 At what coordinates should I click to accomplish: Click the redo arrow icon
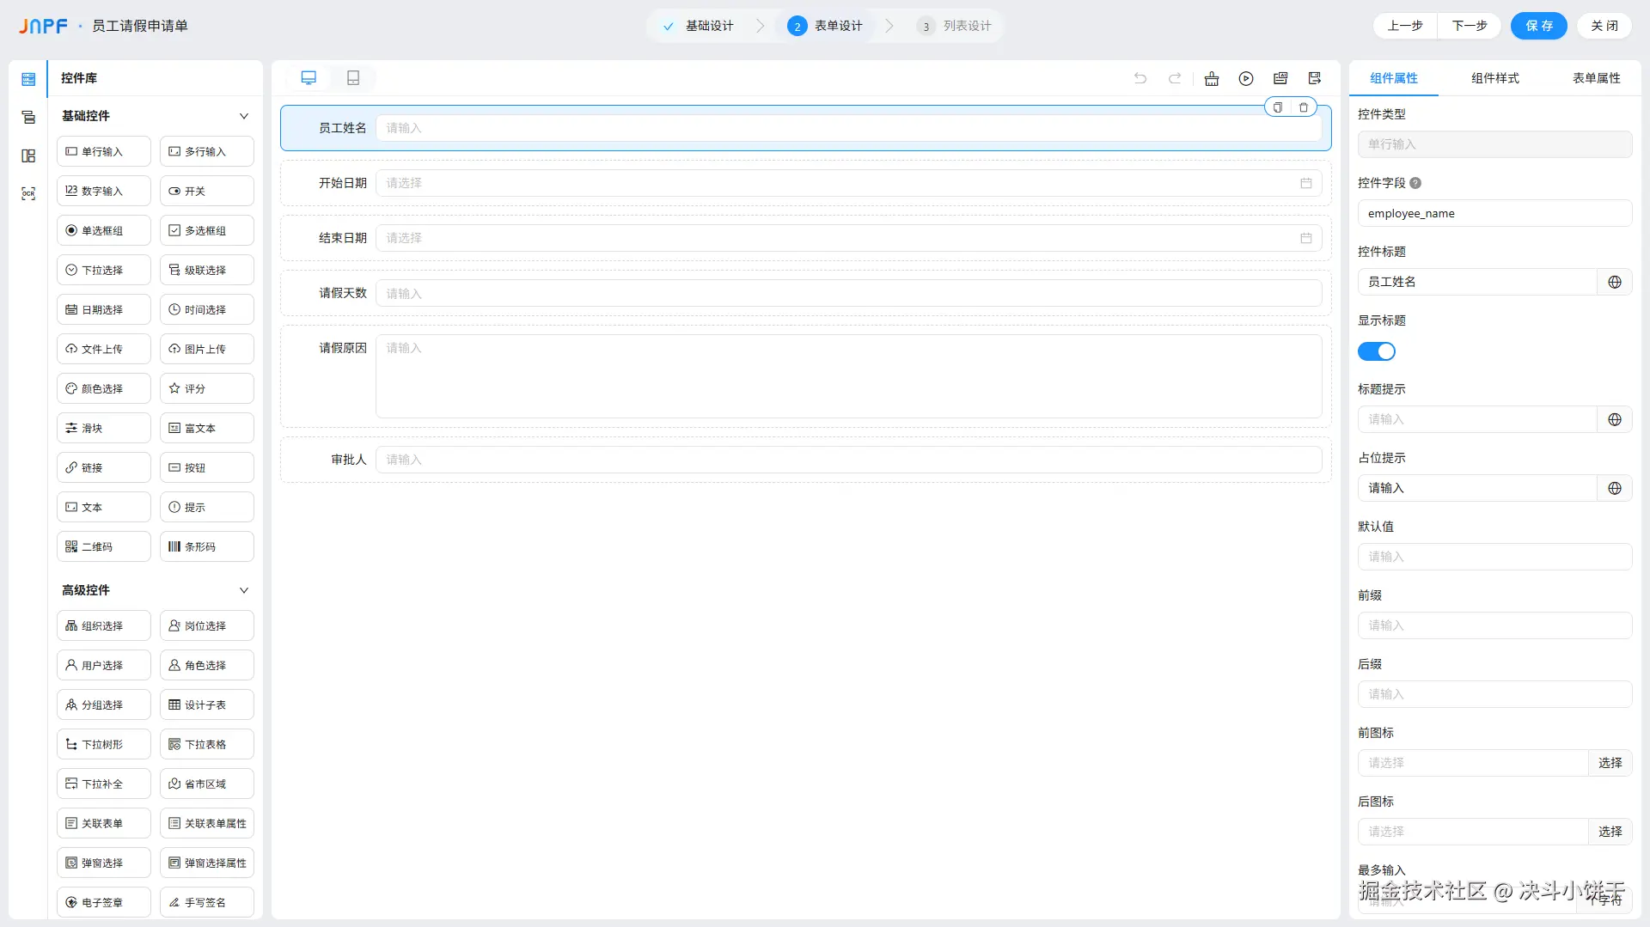tap(1175, 78)
